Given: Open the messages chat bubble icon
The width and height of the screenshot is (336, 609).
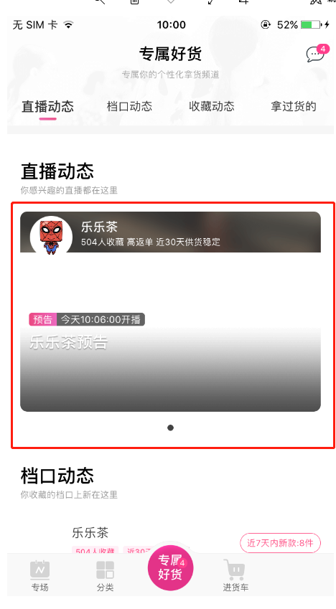Looking at the screenshot, I should coord(315,55).
